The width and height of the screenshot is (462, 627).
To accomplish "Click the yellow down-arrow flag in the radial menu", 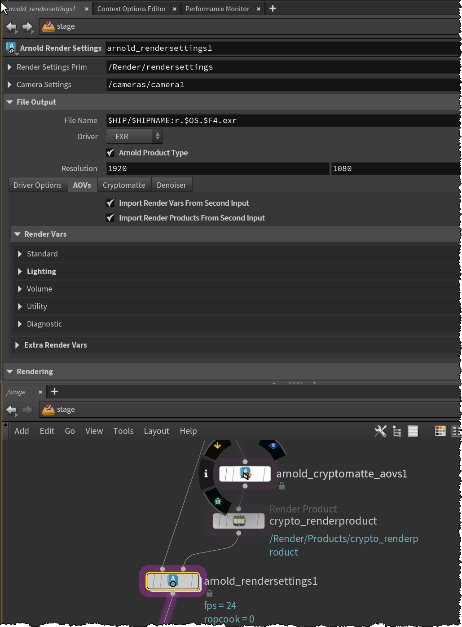I will 218,445.
